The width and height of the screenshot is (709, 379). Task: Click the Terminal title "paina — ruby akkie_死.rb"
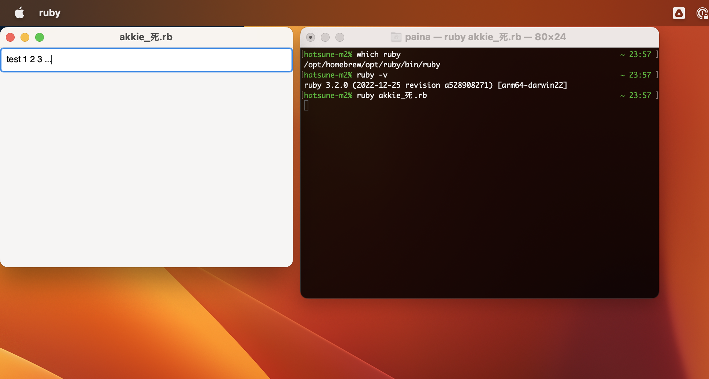tap(485, 37)
